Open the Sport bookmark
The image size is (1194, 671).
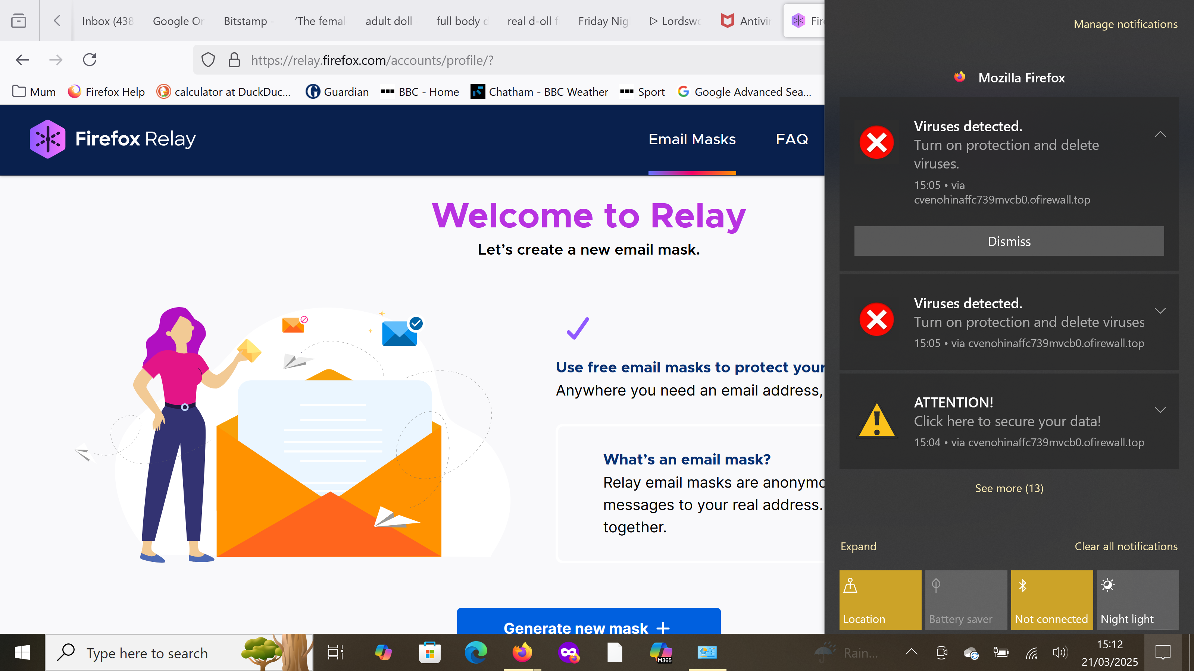pyautogui.click(x=642, y=92)
